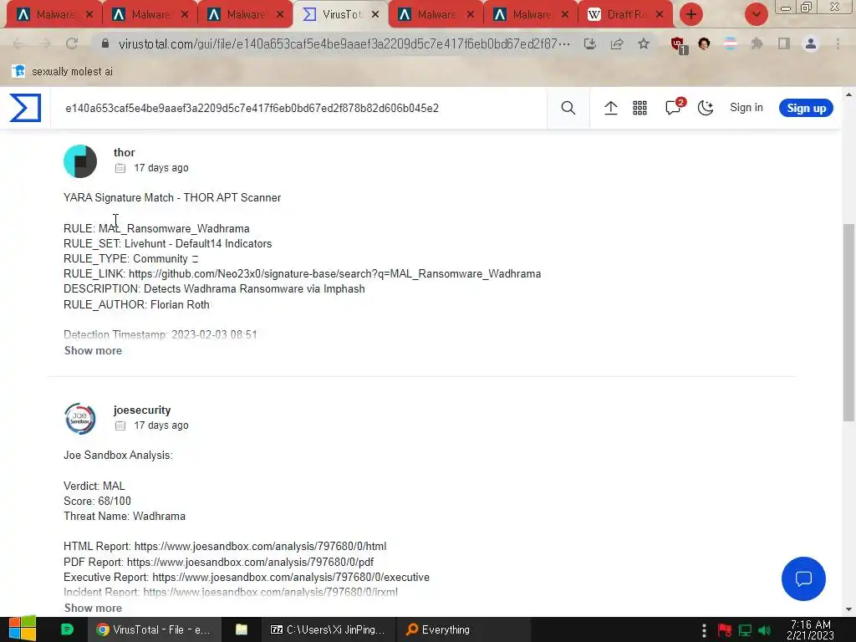Open thor user profile name
This screenshot has height=642, width=856.
coord(124,152)
